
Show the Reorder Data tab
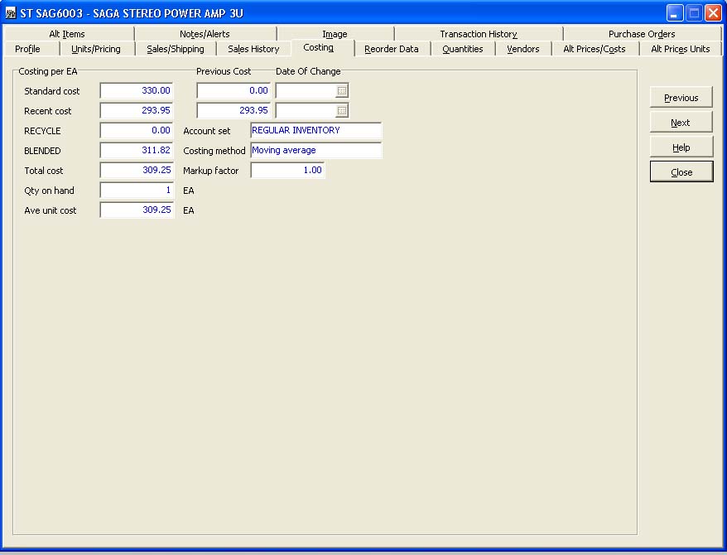(x=391, y=49)
